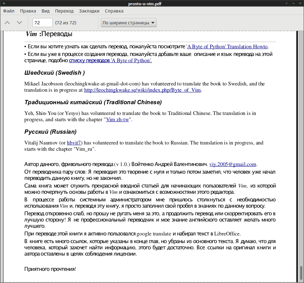Maximize the prosto-o-vim.pdf window
304x283 pixels.
(293, 3)
